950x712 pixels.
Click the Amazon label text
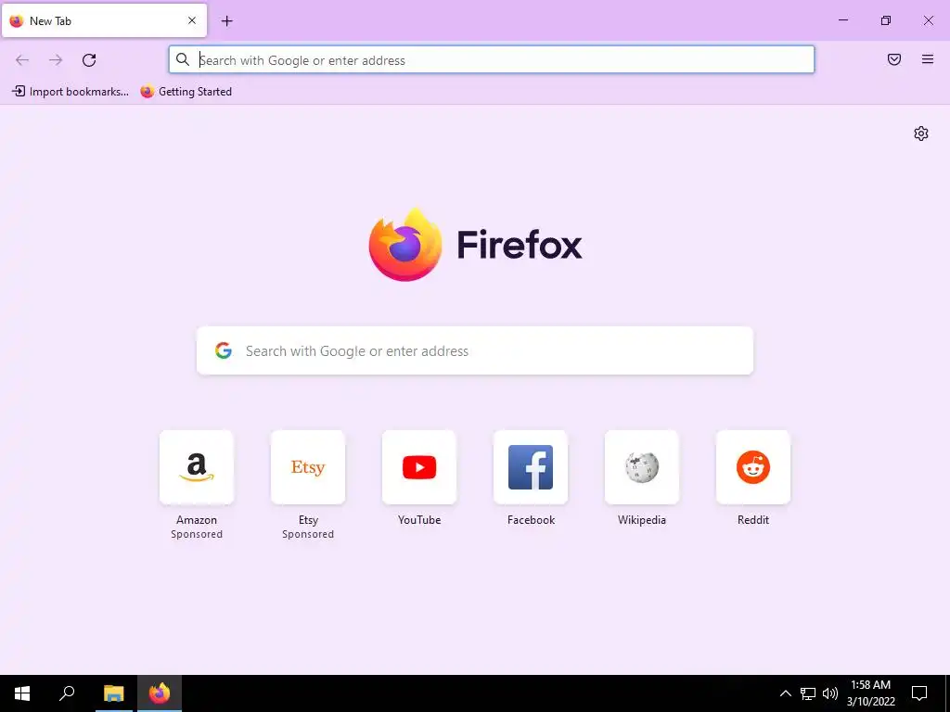[197, 520]
